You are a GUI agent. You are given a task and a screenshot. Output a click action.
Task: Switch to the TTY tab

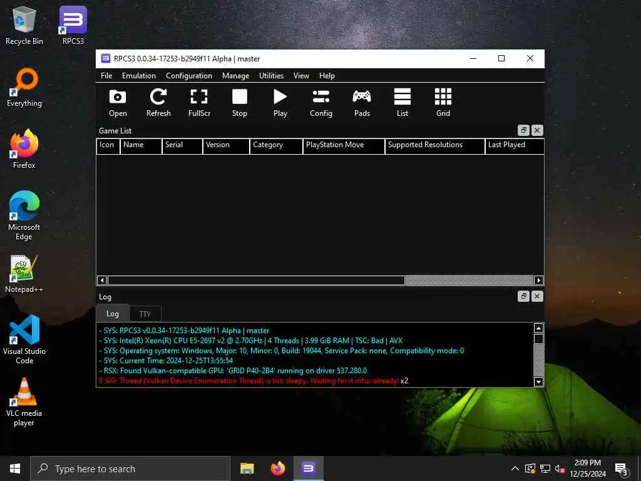(145, 314)
